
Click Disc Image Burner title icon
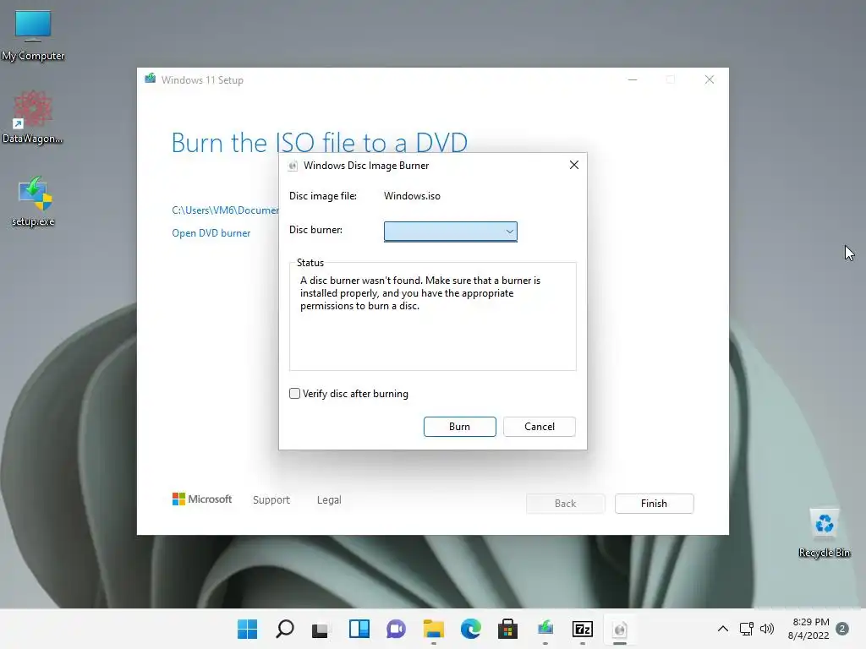pyautogui.click(x=293, y=166)
